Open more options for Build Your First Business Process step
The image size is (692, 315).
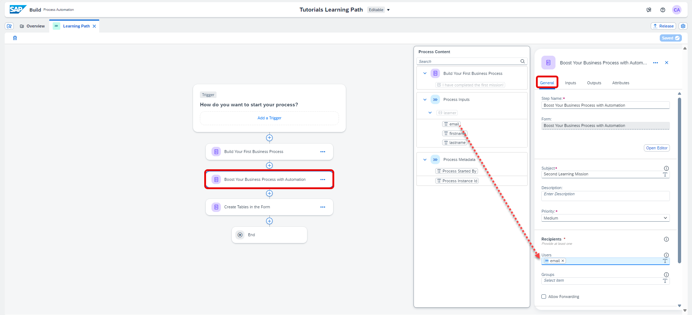[x=323, y=152]
